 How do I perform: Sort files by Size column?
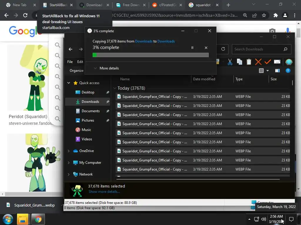pos(274,79)
